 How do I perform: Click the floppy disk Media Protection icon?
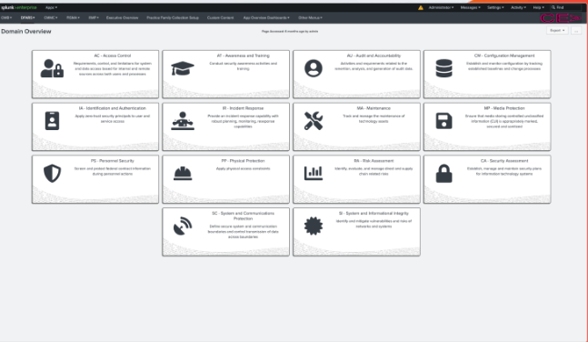click(x=444, y=121)
